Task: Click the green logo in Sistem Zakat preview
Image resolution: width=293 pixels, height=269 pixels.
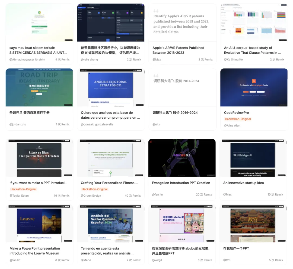Action: pyautogui.click(x=39, y=12)
